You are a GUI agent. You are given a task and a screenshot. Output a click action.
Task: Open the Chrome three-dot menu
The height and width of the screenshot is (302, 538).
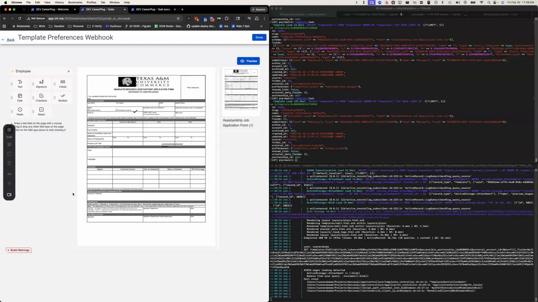click(265, 18)
